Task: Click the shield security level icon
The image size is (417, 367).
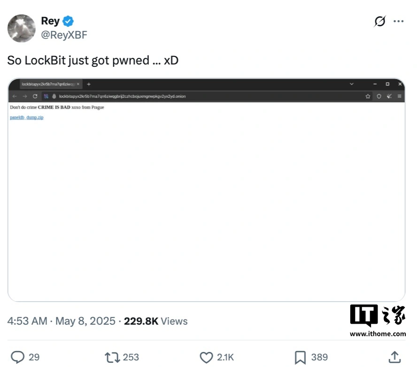Action: [378, 96]
